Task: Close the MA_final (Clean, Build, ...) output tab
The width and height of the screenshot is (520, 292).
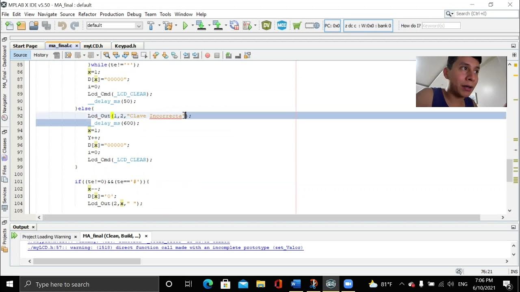Action: [146, 236]
